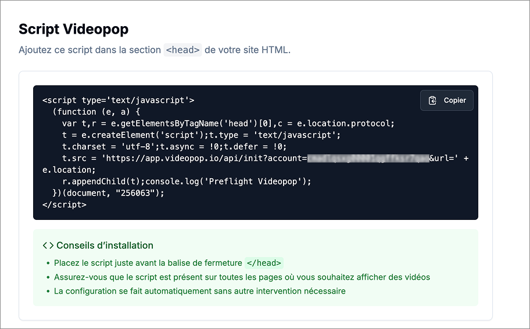The height and width of the screenshot is (329, 530).
Task: Click the t.src videopop URL line
Action: click(266, 158)
